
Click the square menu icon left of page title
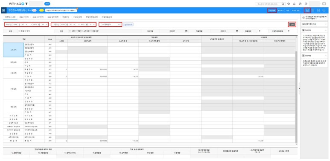click(x=3, y=10)
